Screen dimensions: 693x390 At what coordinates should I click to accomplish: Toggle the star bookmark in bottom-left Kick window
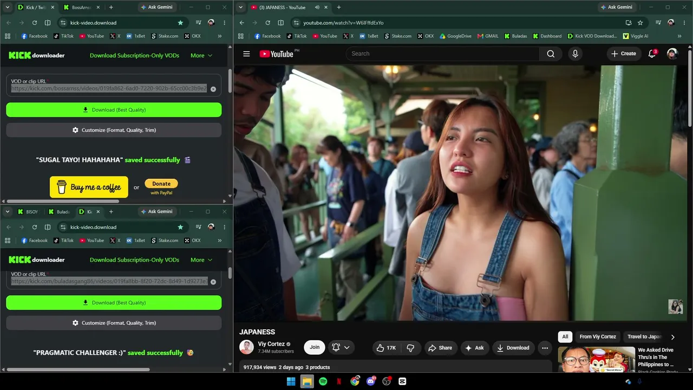[180, 227]
